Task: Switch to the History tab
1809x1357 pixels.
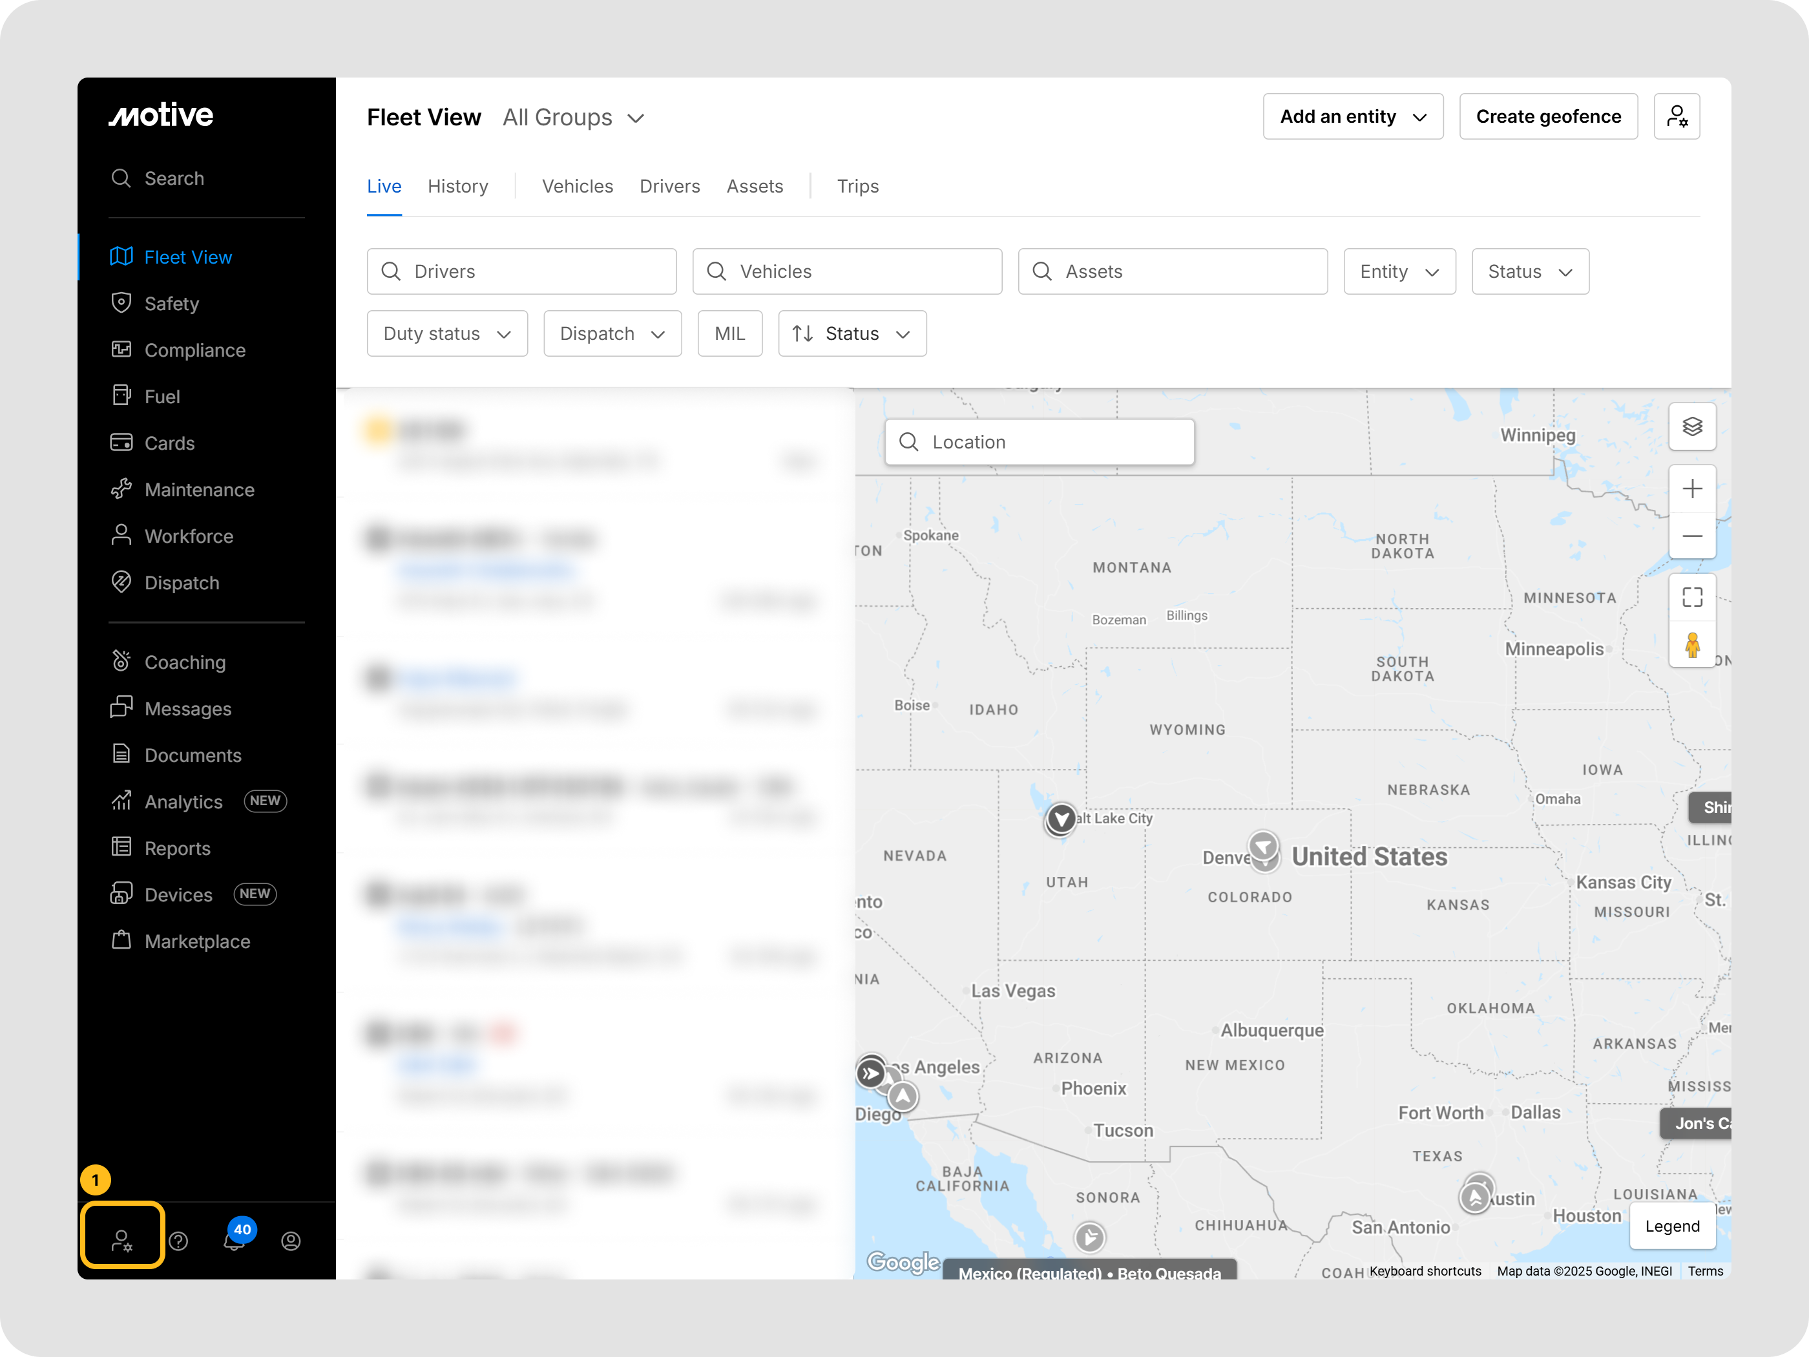Action: [x=457, y=187]
